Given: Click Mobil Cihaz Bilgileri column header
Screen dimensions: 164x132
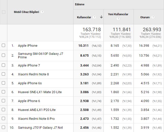Looking at the screenshot, I should 27,12.
